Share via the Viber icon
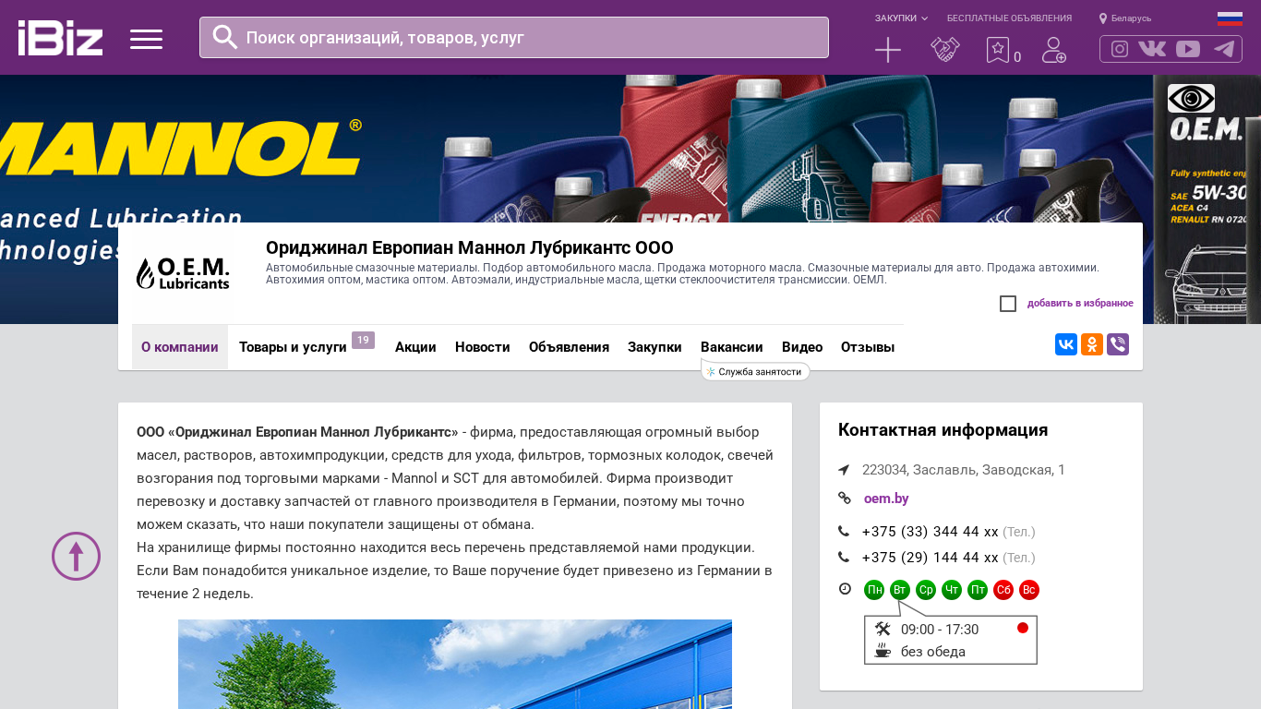Screen dimensions: 1261x709 pyautogui.click(x=1118, y=344)
